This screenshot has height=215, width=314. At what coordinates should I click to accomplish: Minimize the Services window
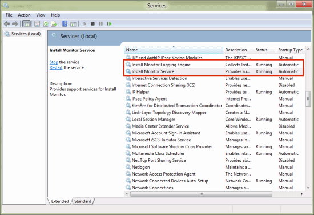coord(281,4)
